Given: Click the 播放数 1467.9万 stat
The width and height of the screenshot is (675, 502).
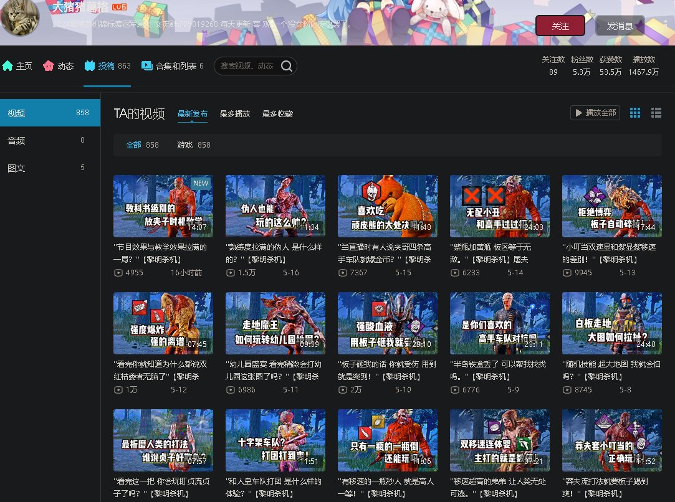Looking at the screenshot, I should point(644,66).
